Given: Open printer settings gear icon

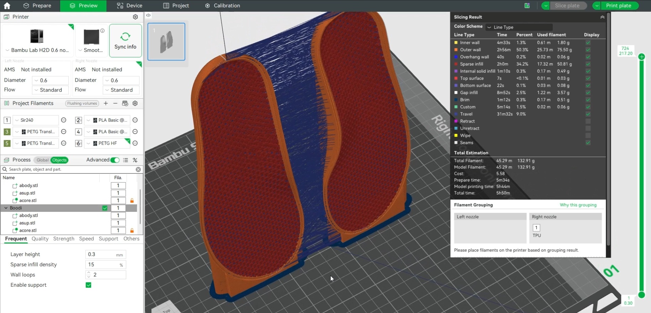Looking at the screenshot, I should click(x=135, y=17).
